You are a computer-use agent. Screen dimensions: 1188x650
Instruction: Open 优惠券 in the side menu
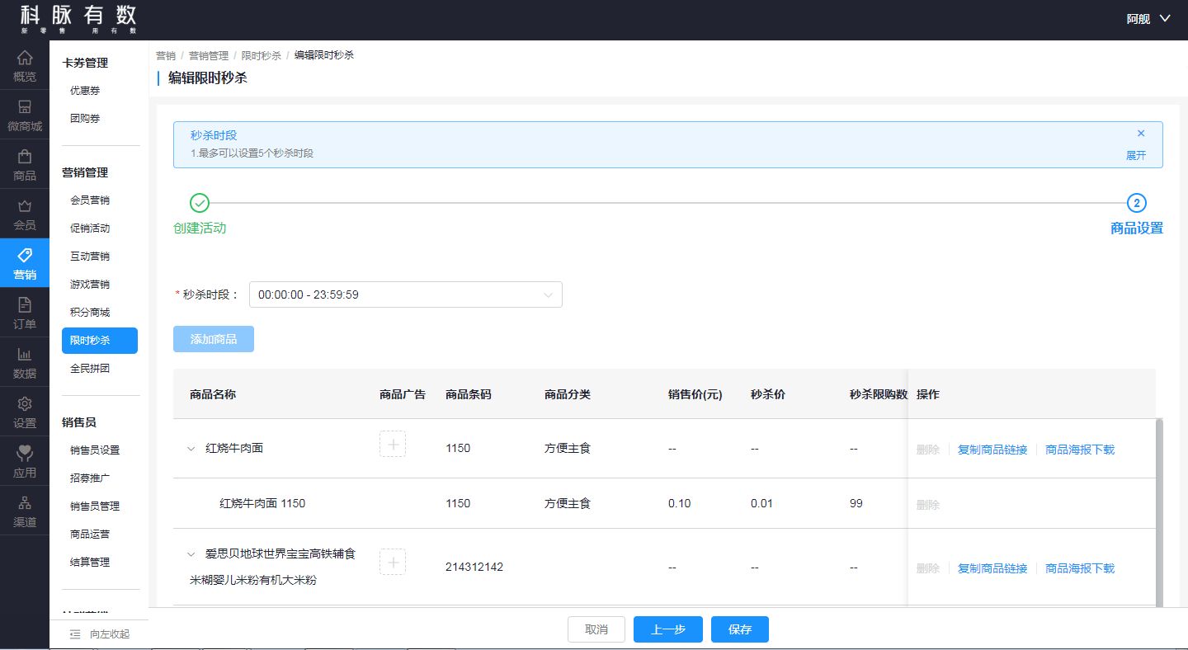(x=85, y=91)
